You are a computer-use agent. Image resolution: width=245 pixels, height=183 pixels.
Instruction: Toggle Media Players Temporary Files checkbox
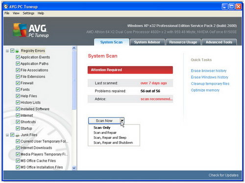18,154
